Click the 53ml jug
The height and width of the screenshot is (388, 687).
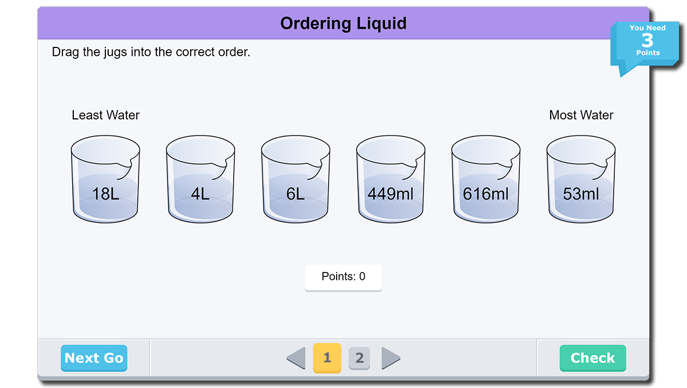coord(581,180)
